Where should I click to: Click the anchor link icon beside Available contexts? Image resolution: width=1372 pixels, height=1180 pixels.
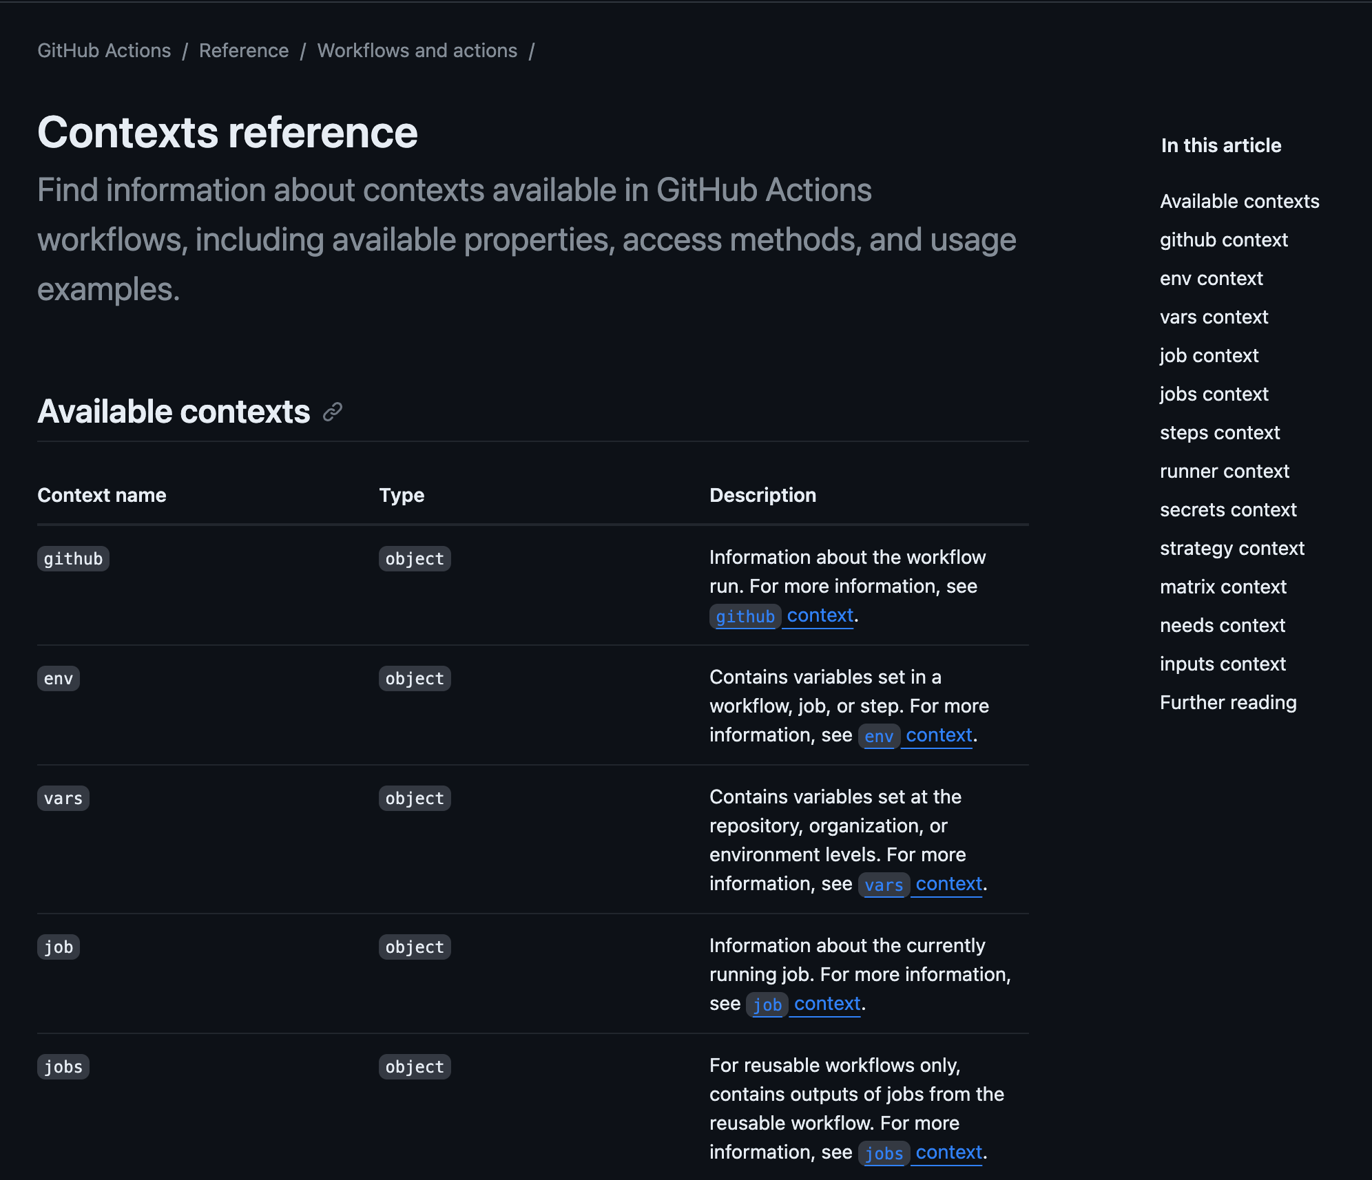333,412
